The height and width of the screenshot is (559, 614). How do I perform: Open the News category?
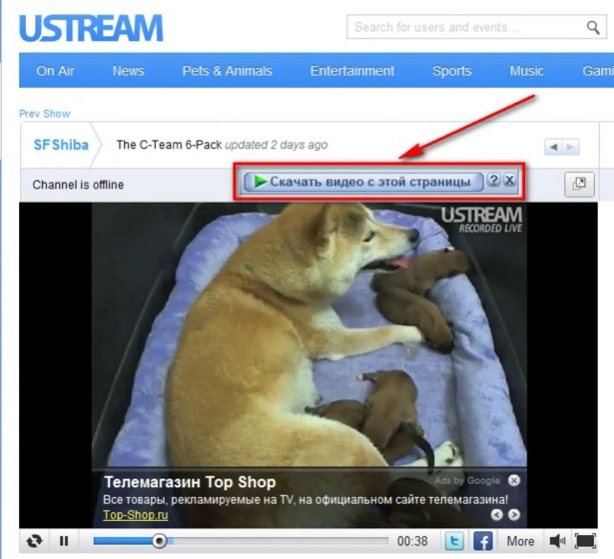click(128, 71)
